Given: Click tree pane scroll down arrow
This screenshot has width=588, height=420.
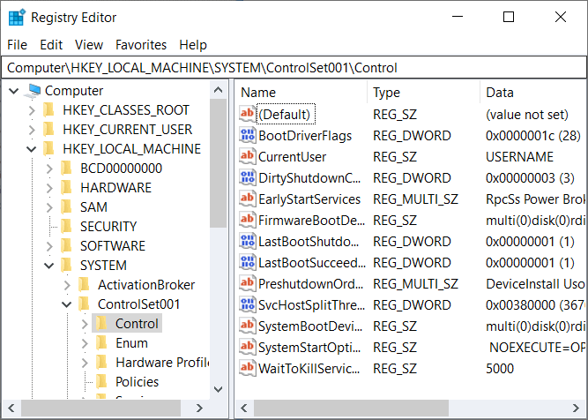Looking at the screenshot, I should coord(219,389).
